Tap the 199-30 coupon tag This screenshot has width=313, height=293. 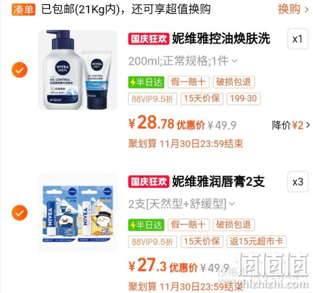click(243, 99)
